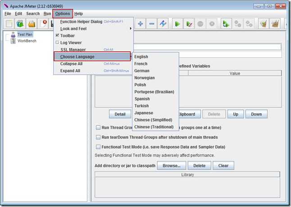The width and height of the screenshot is (291, 207).
Task: Open the Search menu
Action: click(33, 14)
